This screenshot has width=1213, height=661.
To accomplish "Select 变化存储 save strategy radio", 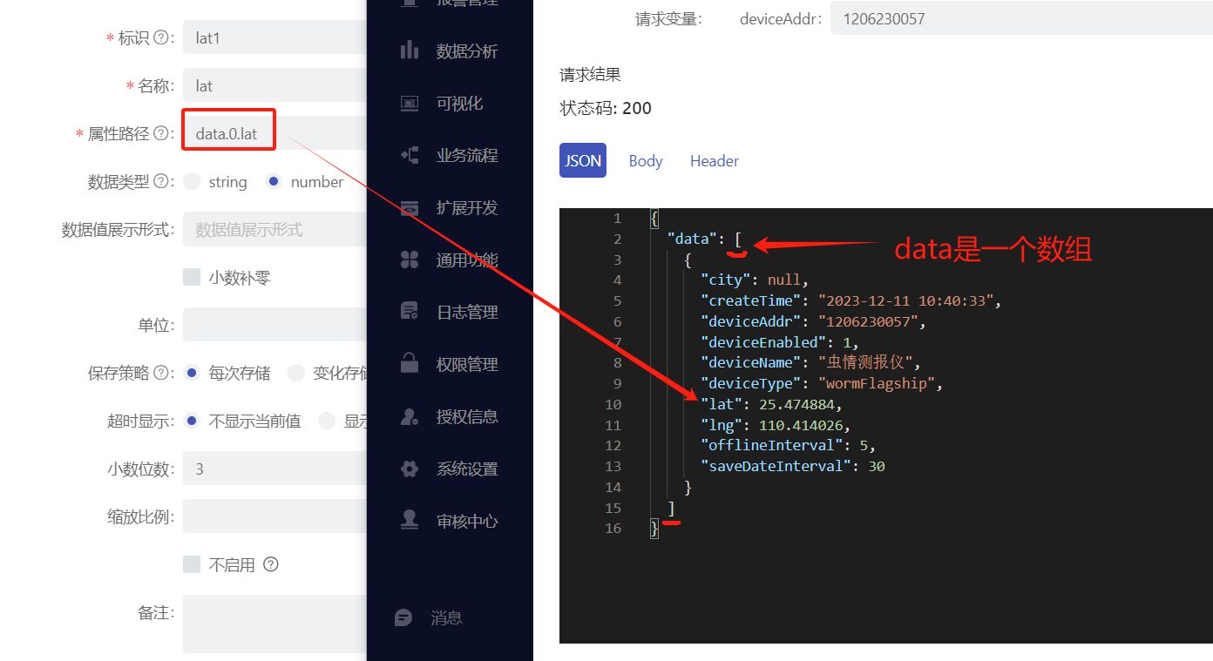I will [x=296, y=373].
